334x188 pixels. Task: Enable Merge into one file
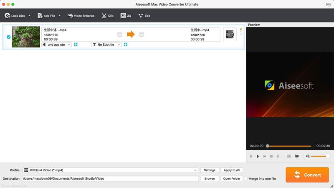245,179
